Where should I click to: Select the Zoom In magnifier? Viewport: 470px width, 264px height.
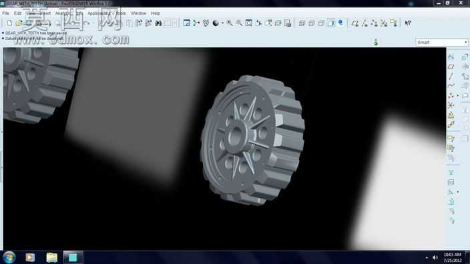(x=229, y=23)
